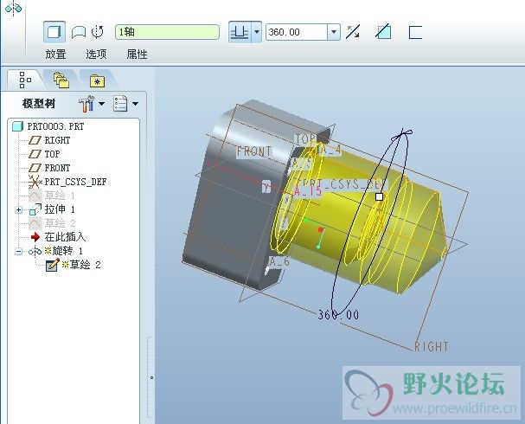The image size is (525, 424).
Task: Click the 1轴 axis collector field
Action: coord(167,32)
